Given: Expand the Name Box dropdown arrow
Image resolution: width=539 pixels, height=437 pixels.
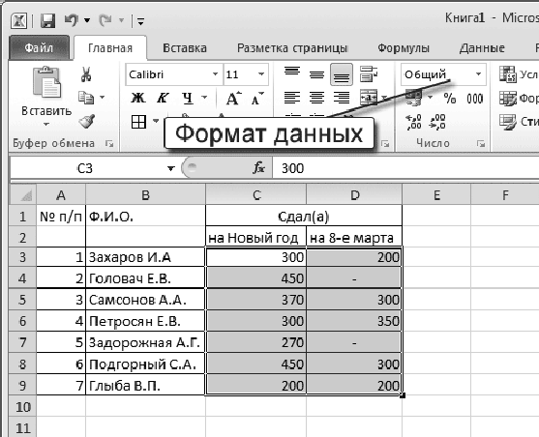Looking at the screenshot, I should (171, 168).
